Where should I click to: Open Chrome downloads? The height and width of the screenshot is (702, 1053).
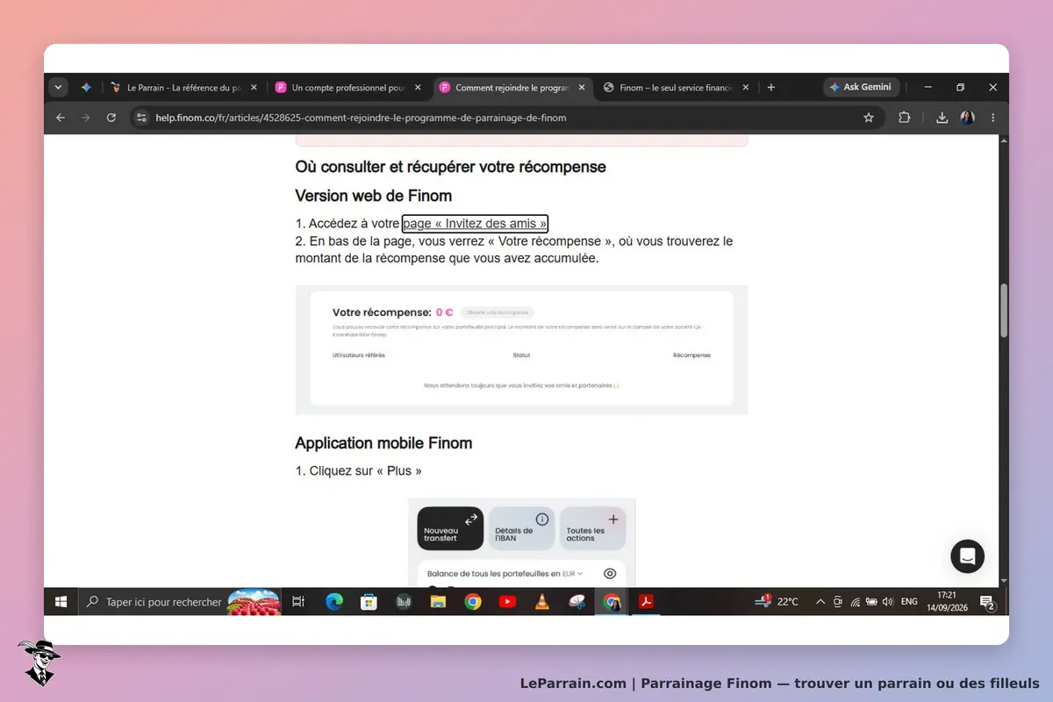click(x=942, y=118)
